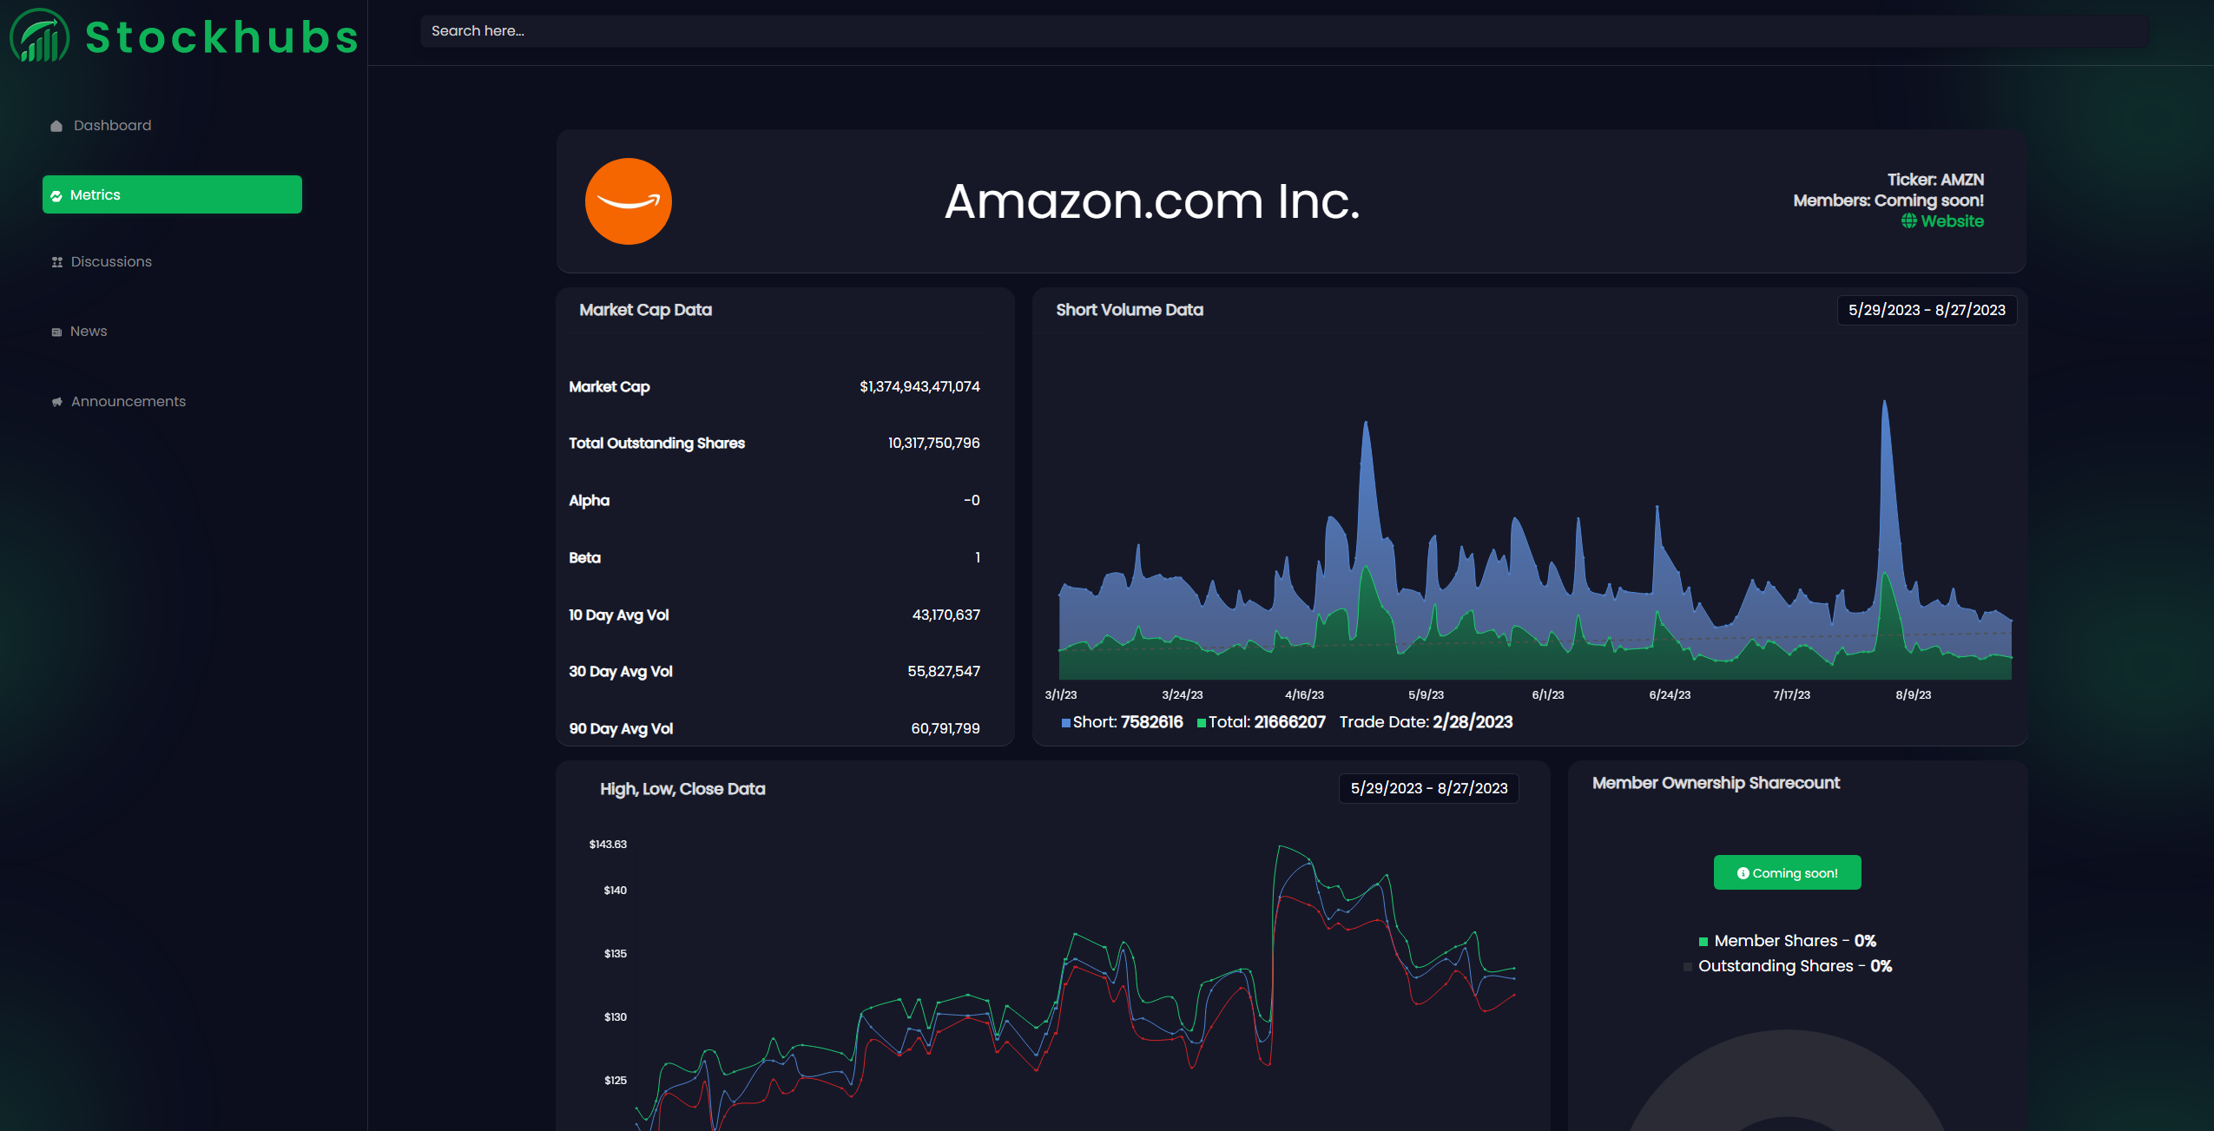Click the tallest short volume spike peak
The height and width of the screenshot is (1131, 2214).
[1884, 401]
